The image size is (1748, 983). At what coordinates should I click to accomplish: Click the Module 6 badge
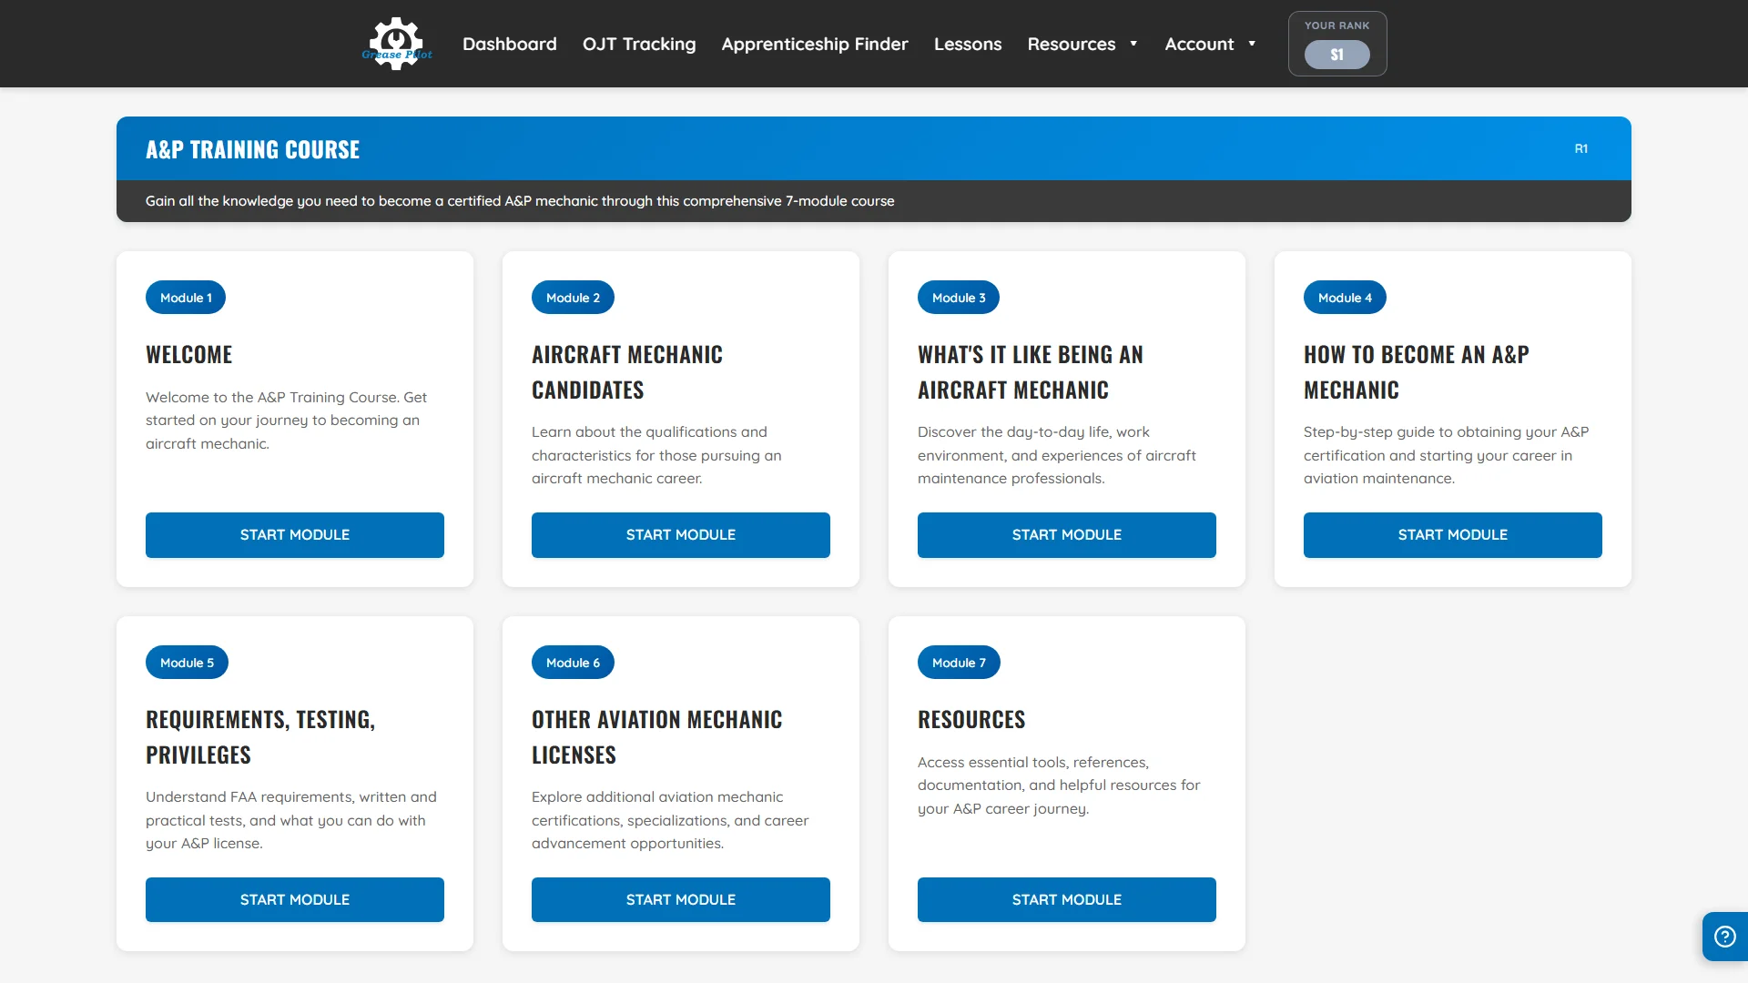click(x=573, y=663)
